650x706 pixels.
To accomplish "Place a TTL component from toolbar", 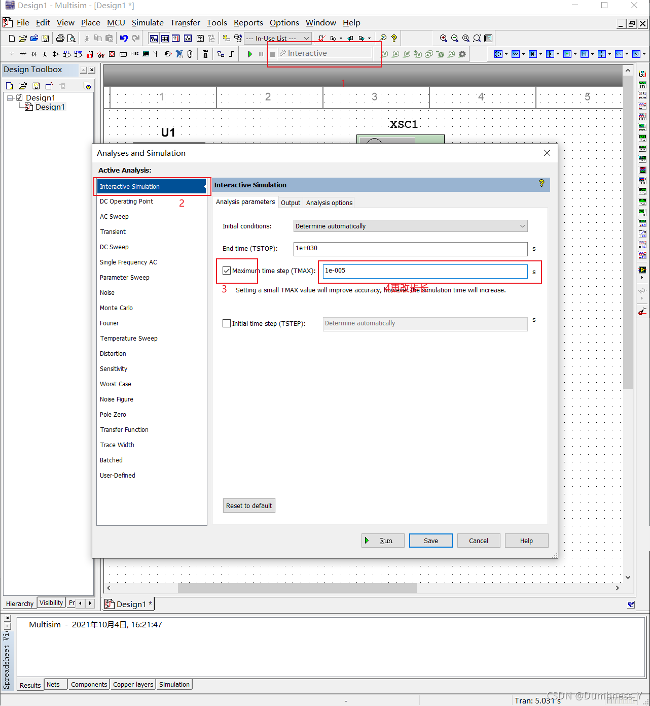I will (67, 54).
